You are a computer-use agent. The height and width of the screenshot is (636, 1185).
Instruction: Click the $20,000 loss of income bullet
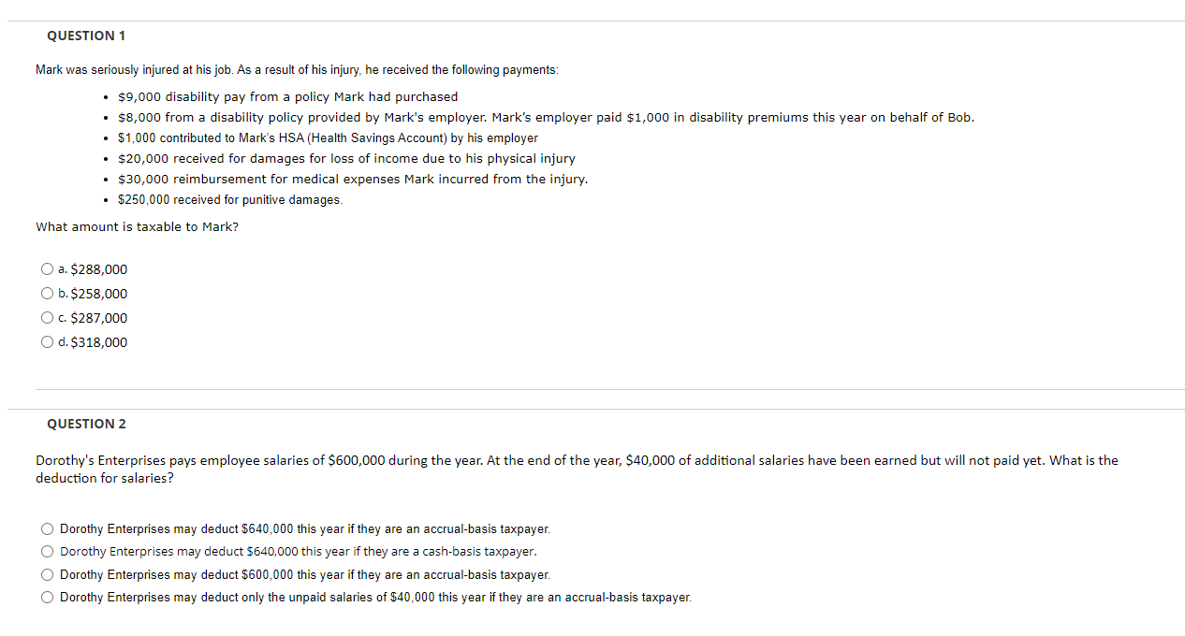click(x=346, y=158)
